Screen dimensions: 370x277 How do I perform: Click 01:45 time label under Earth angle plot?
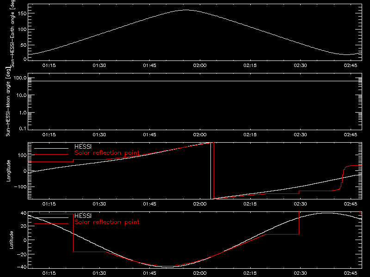click(149, 66)
